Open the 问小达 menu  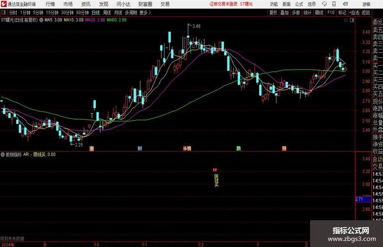coord(123,4)
